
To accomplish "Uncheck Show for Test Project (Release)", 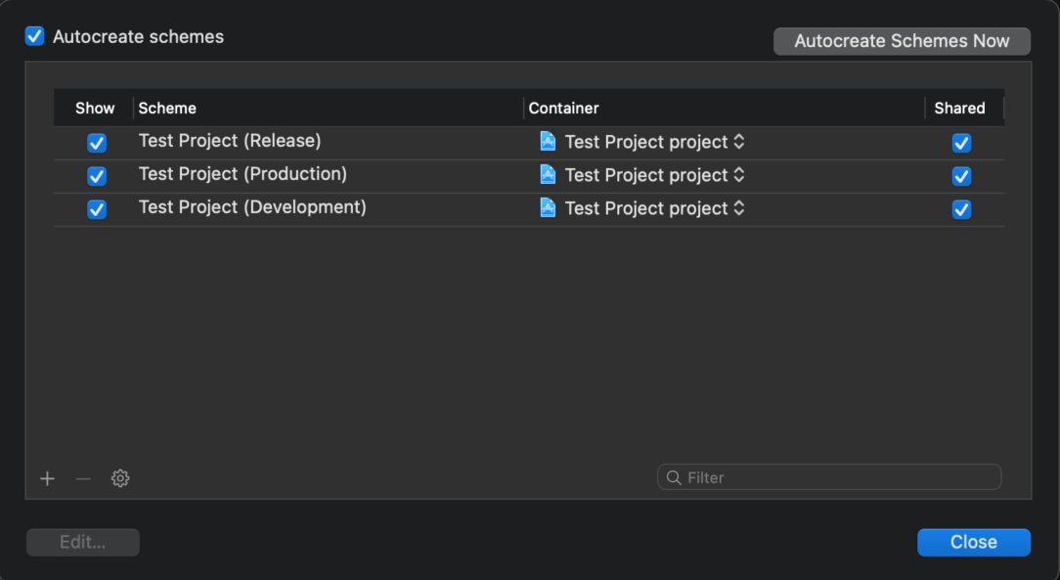I will click(x=97, y=143).
